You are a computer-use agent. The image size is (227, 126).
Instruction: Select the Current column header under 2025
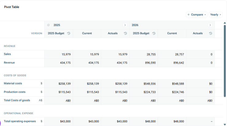coord(87,33)
